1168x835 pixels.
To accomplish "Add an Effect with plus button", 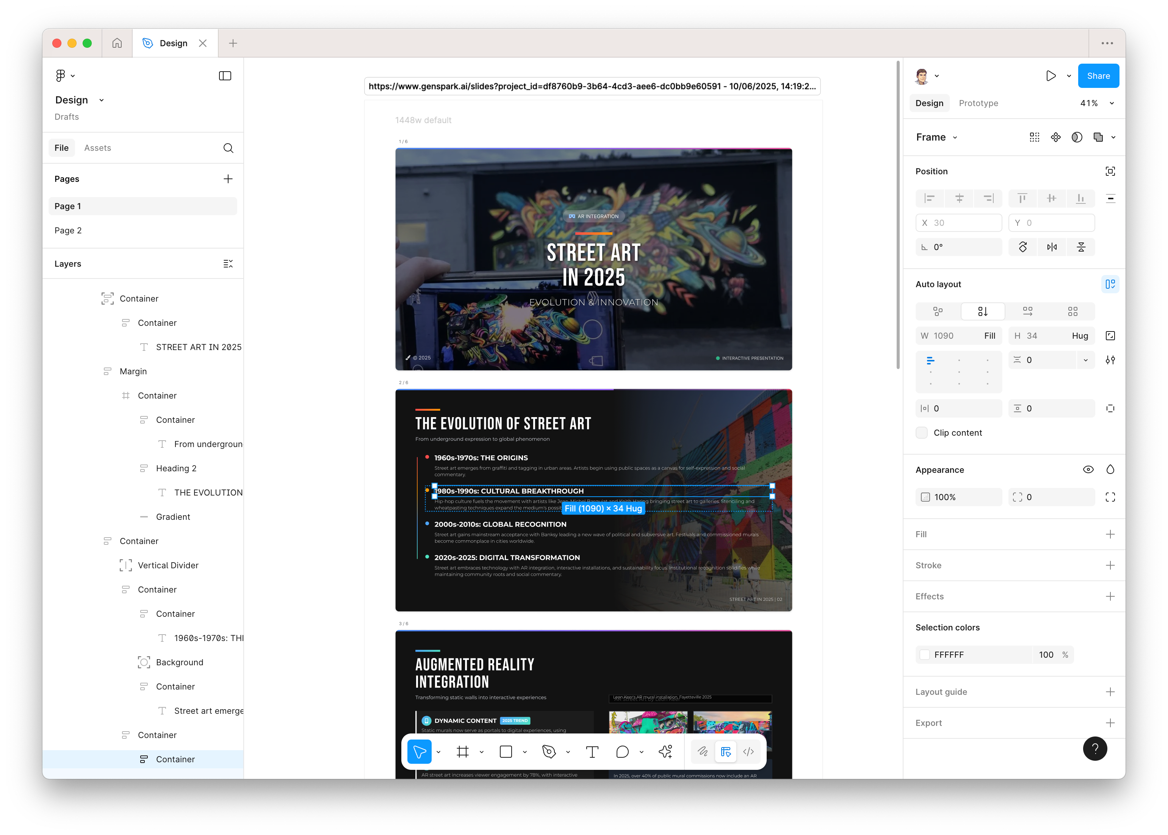I will click(x=1110, y=596).
